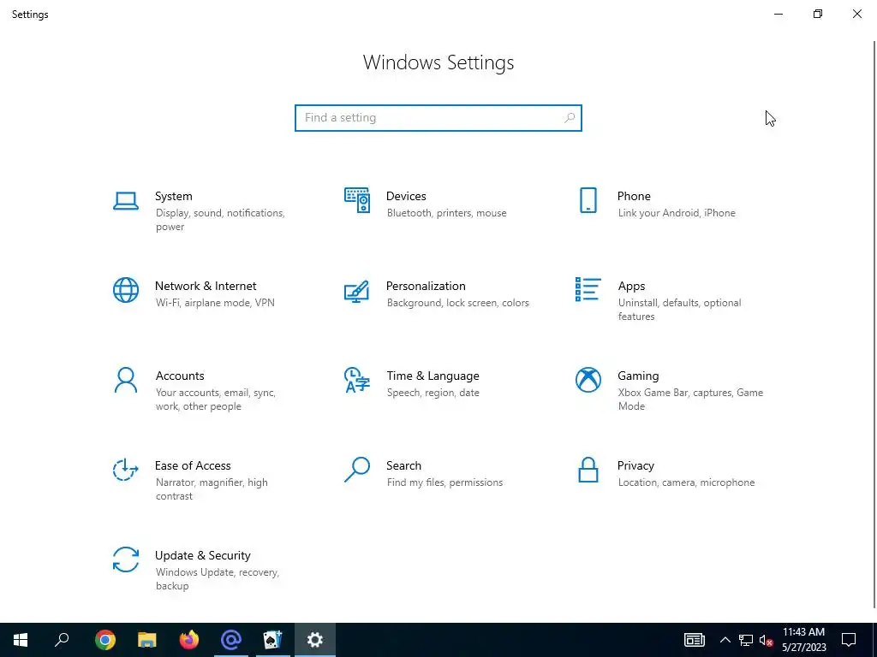Minimize the Settings window

pyautogui.click(x=778, y=14)
